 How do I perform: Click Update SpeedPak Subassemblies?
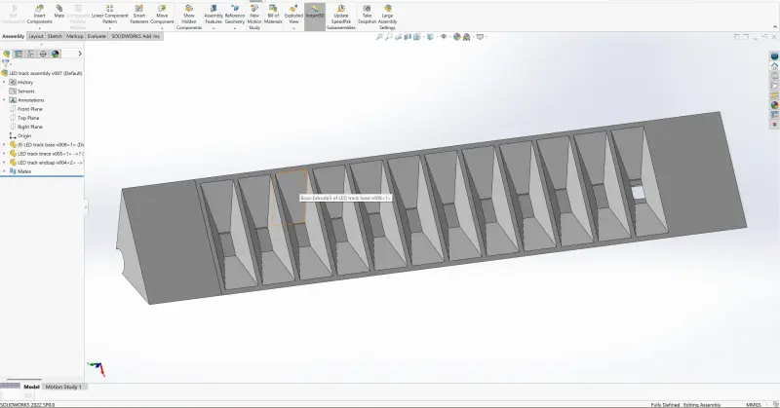click(x=341, y=17)
